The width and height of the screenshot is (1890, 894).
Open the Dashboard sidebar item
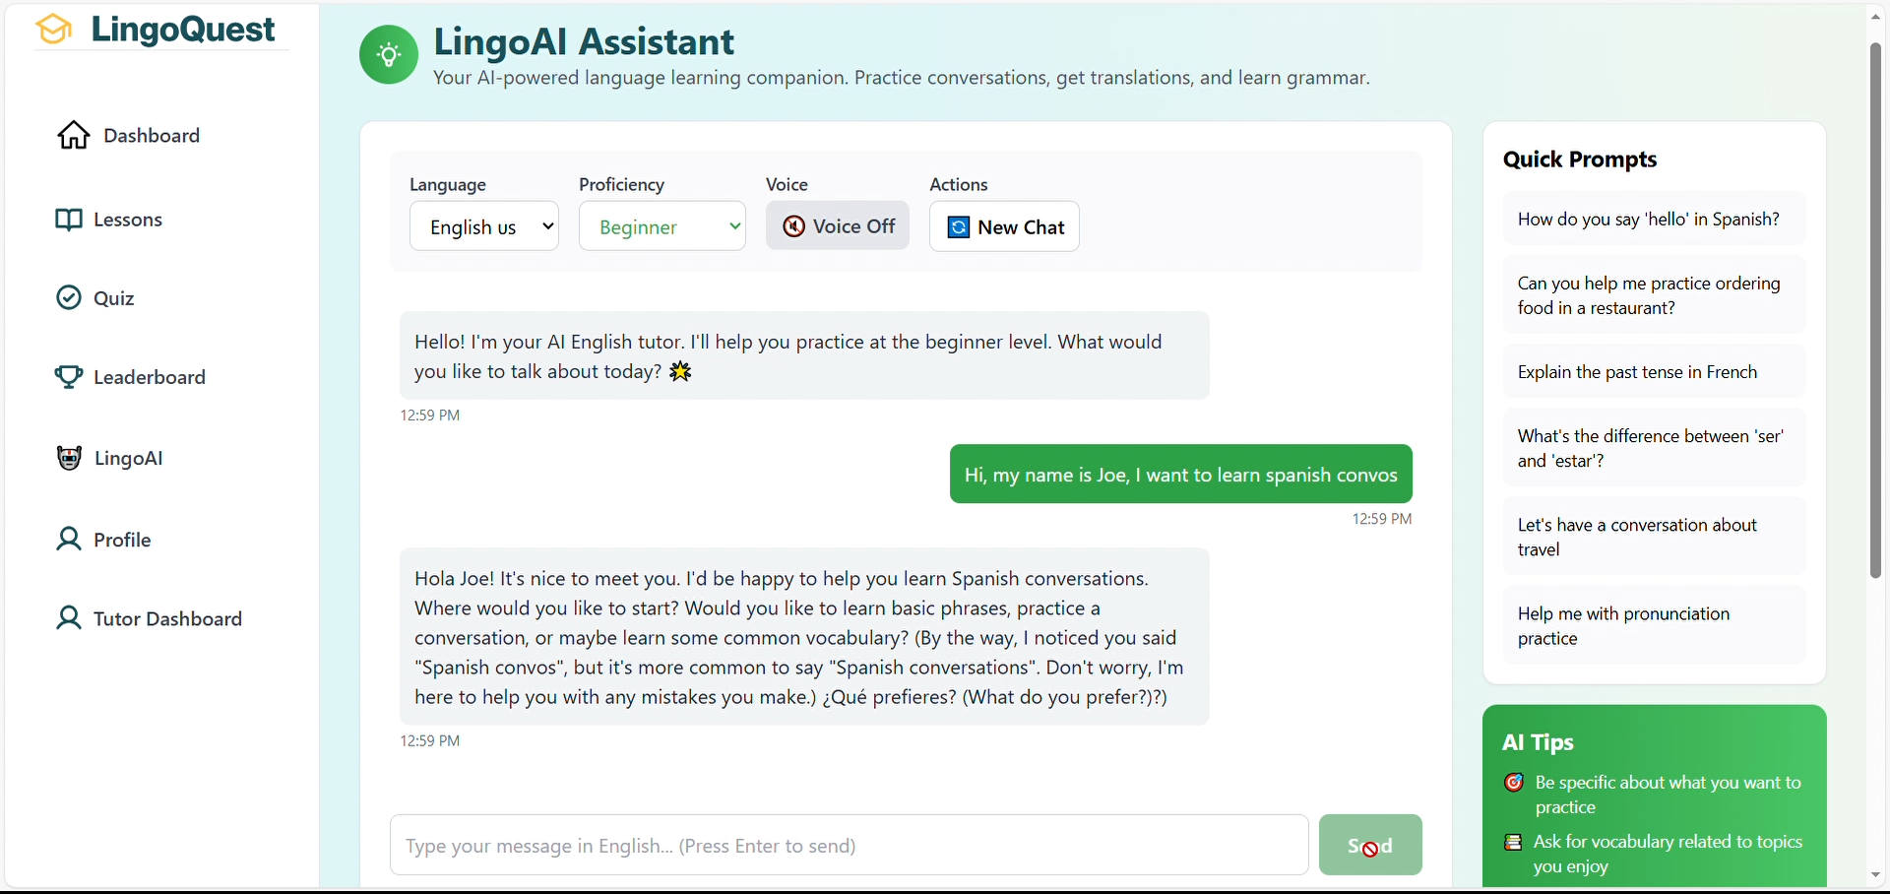click(x=150, y=135)
